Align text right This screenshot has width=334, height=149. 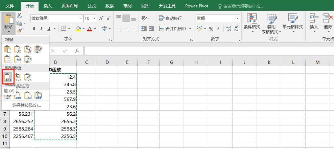coord(134,29)
